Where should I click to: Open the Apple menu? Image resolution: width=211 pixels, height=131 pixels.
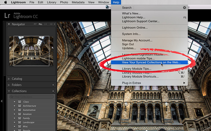(x=6, y=2)
